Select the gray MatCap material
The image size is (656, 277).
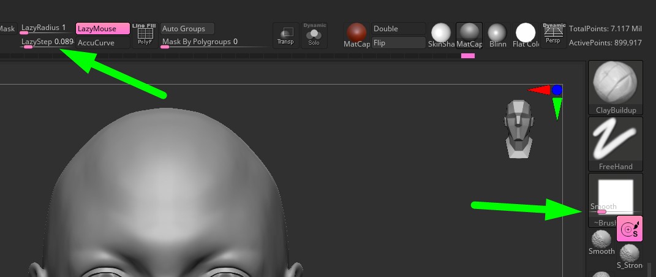pyautogui.click(x=469, y=36)
